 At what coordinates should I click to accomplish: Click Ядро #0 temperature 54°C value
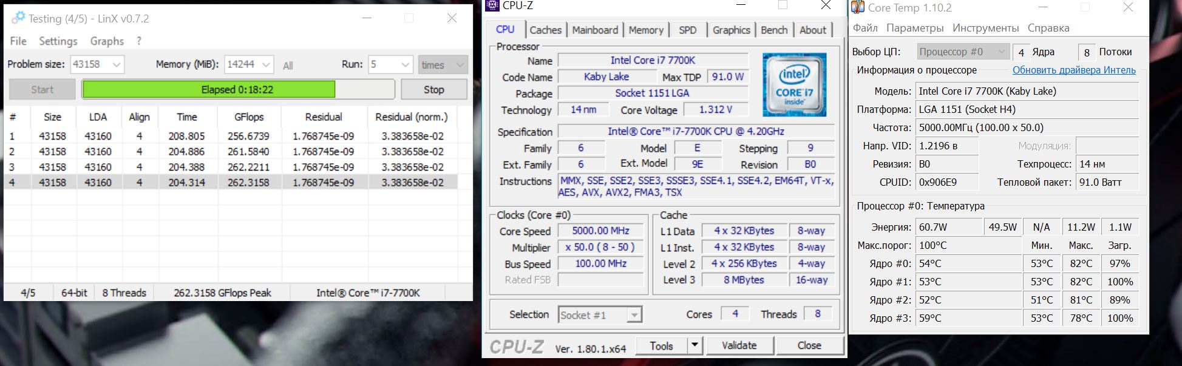pos(968,263)
